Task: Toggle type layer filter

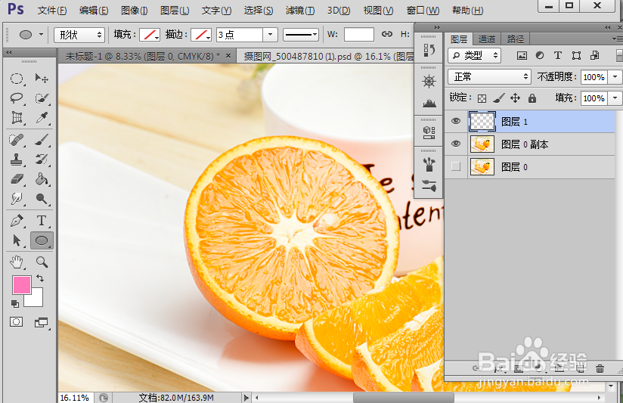Action: pos(558,56)
